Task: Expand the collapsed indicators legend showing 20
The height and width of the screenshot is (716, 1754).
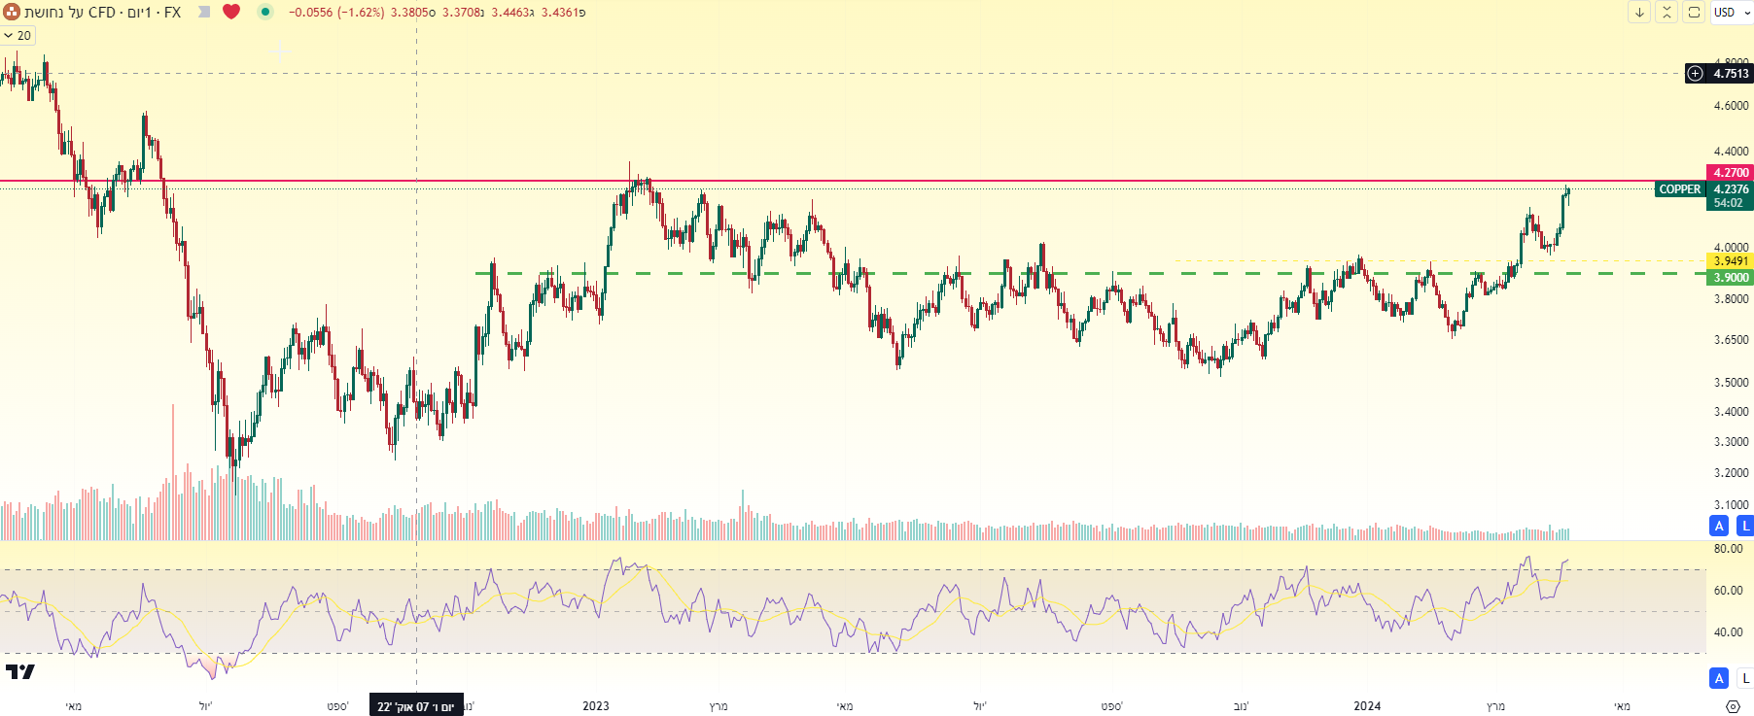Action: [x=18, y=36]
